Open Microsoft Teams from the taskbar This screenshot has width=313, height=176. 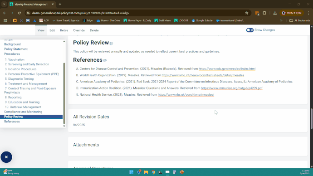coord(139,172)
